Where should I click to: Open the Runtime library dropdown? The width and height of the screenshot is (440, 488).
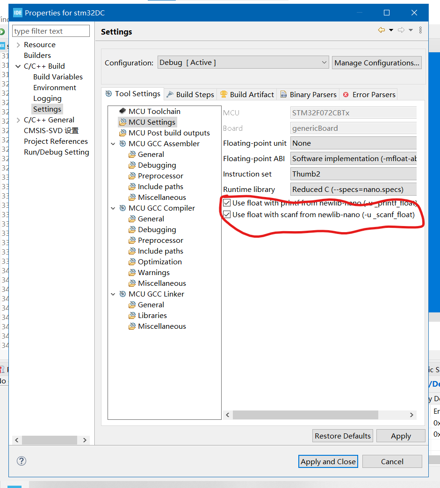point(353,189)
